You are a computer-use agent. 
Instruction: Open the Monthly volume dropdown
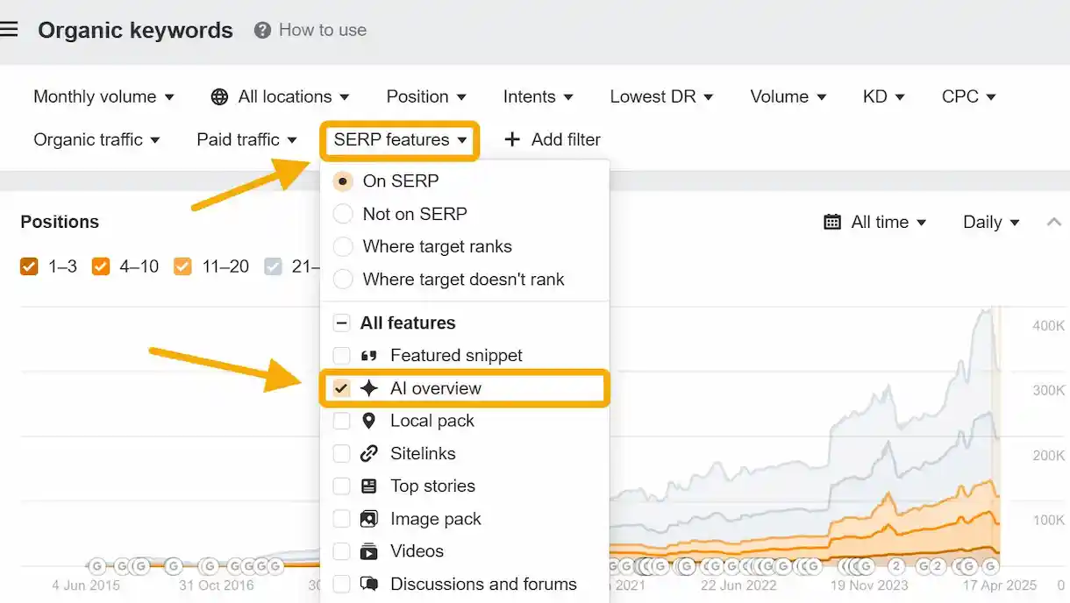click(x=103, y=96)
